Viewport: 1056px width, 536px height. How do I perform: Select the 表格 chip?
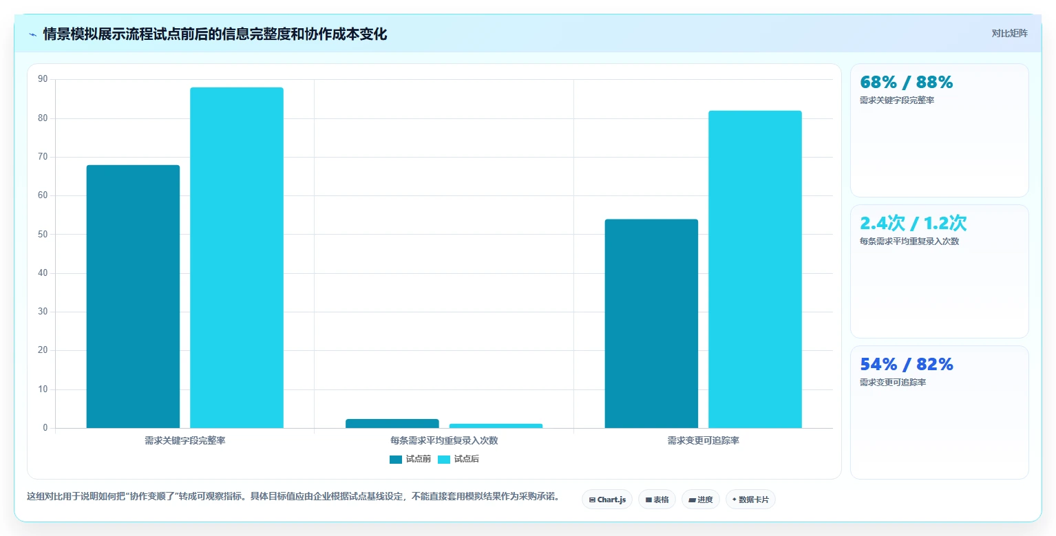(x=657, y=500)
